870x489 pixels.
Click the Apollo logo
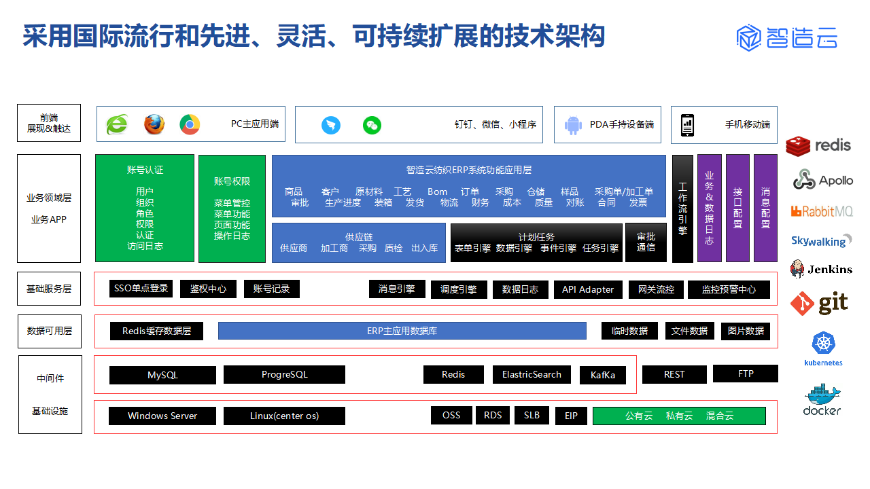tap(822, 180)
